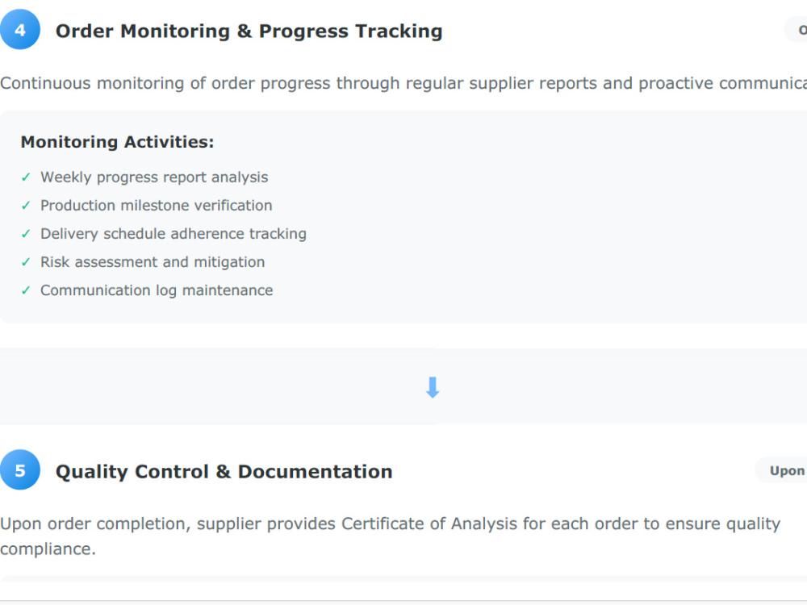The height and width of the screenshot is (605, 807).
Task: Click checkmark beside Weekly progress report analysis
Action: (x=26, y=177)
